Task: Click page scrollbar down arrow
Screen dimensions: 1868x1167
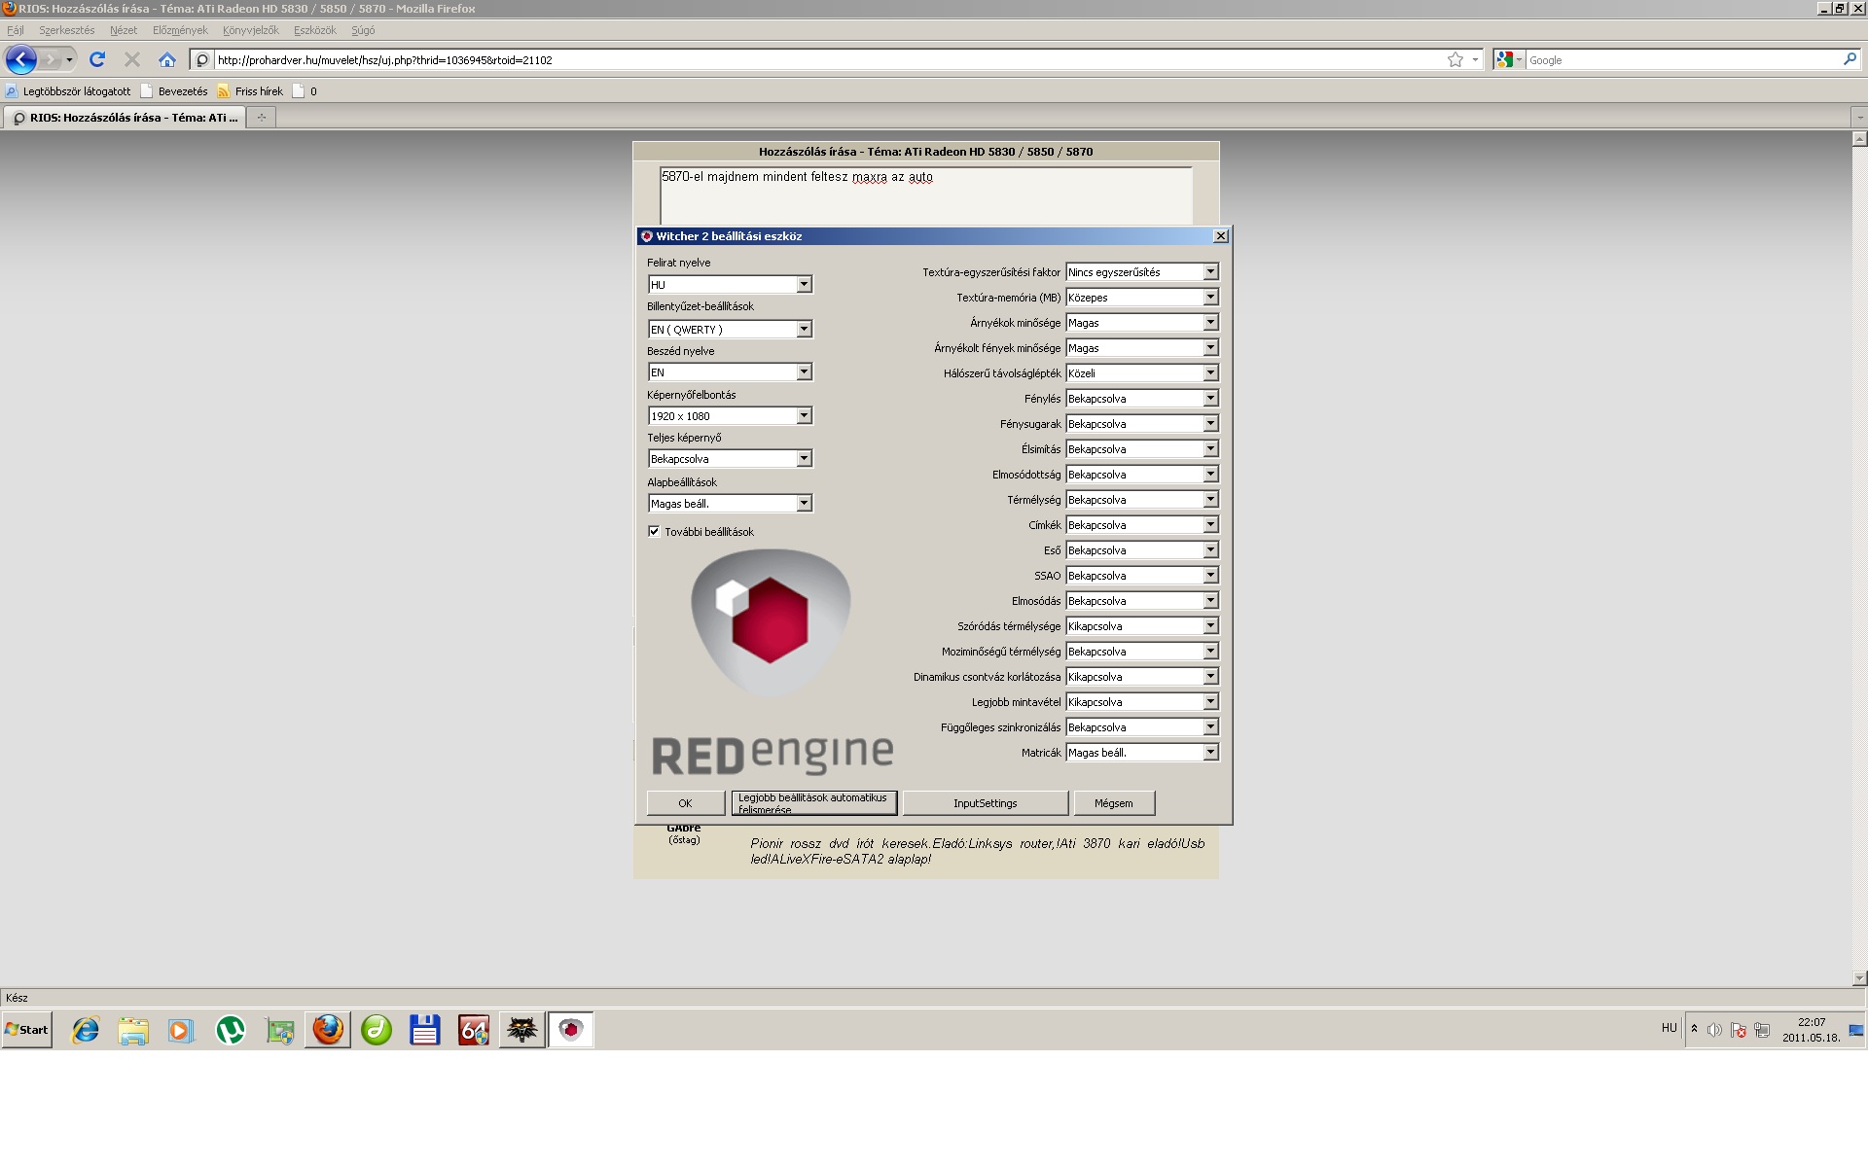Action: 1859,978
